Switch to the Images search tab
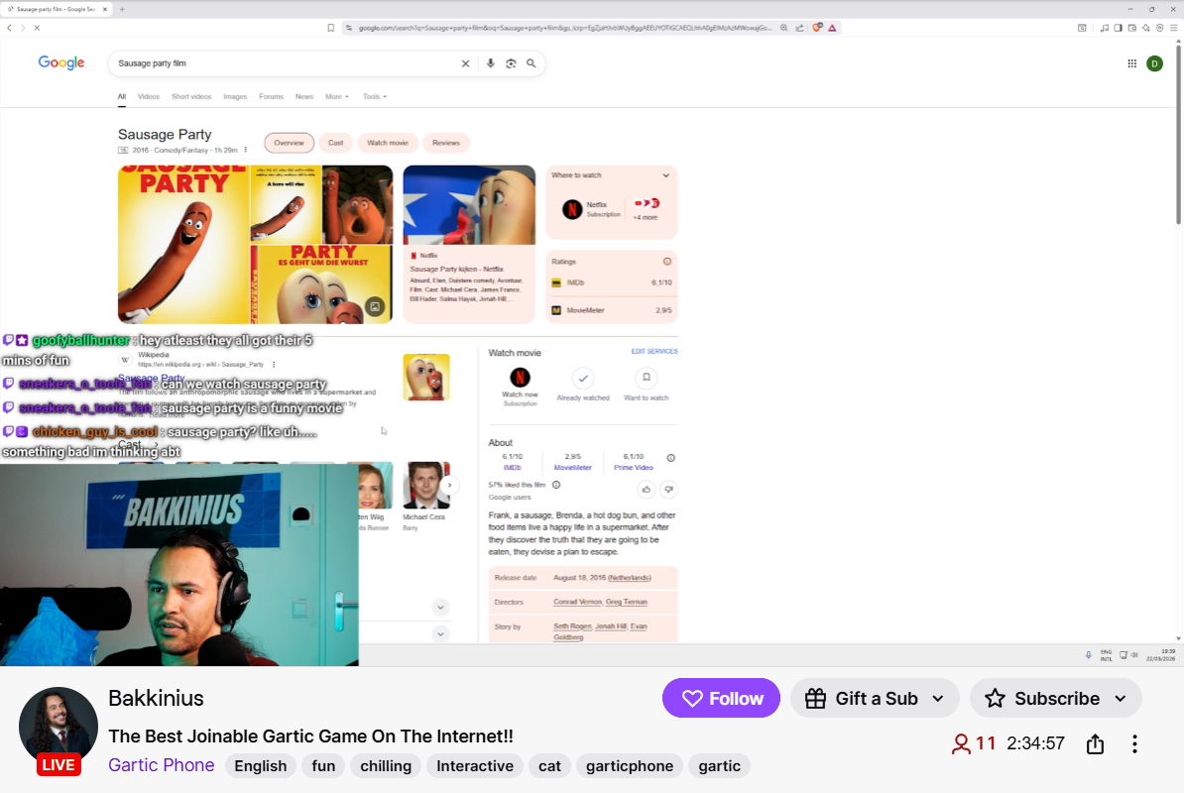 [235, 97]
